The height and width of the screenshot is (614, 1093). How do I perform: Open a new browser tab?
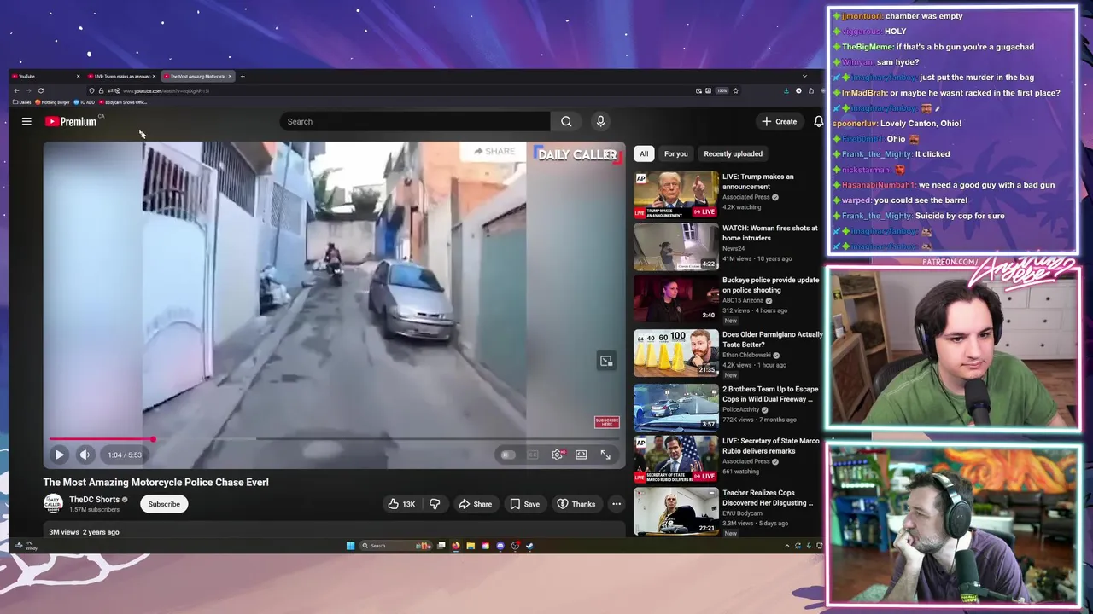click(243, 77)
